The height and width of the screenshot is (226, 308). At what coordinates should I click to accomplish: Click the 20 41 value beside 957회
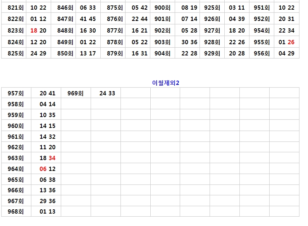[48, 93]
